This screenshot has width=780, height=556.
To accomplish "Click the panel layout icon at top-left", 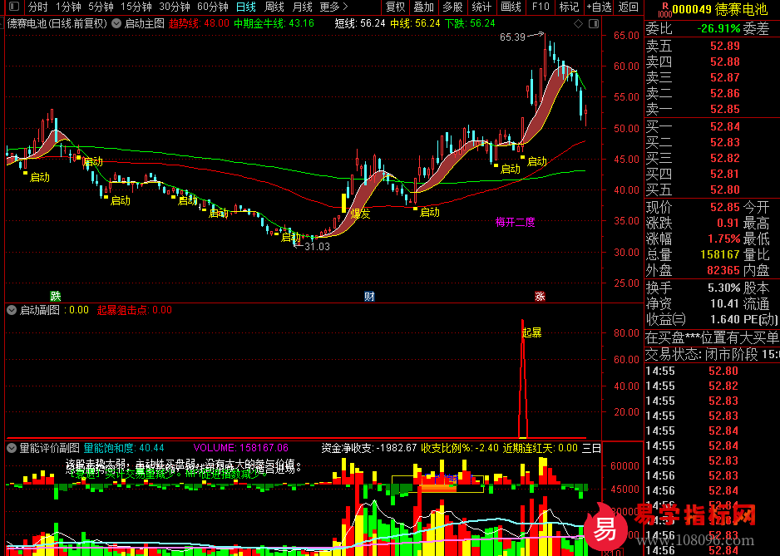I will [x=14, y=7].
